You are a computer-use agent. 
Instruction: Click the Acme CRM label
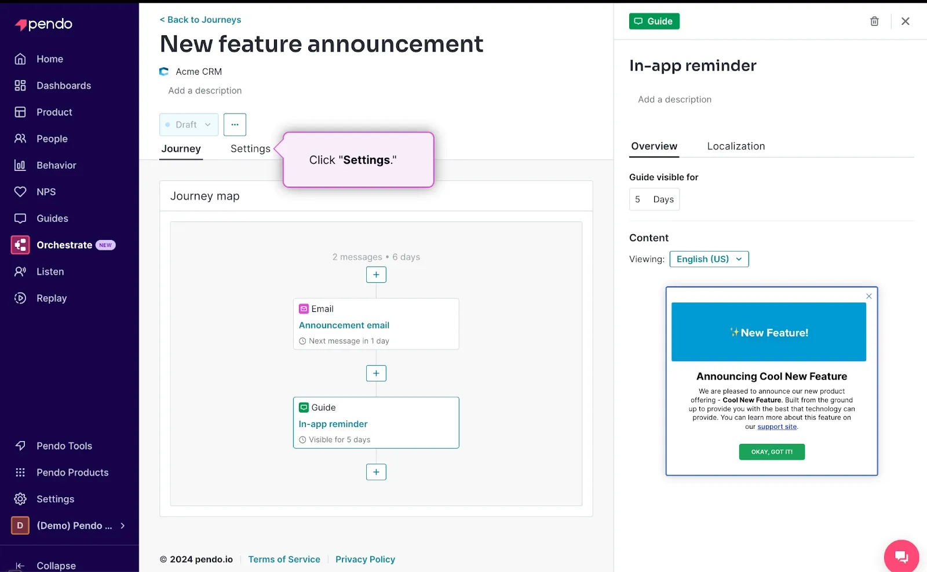[x=199, y=72]
